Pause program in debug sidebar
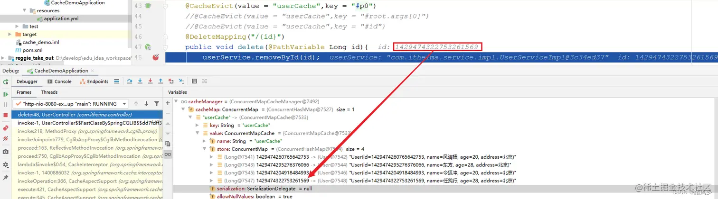Image resolution: width=718 pixels, height=199 pixels. 6,105
